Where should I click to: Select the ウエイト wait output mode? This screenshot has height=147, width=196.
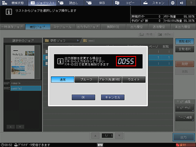134,80
